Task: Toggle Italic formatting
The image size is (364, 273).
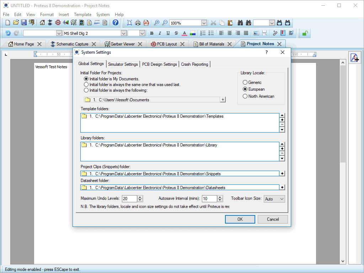Action: coord(160,33)
